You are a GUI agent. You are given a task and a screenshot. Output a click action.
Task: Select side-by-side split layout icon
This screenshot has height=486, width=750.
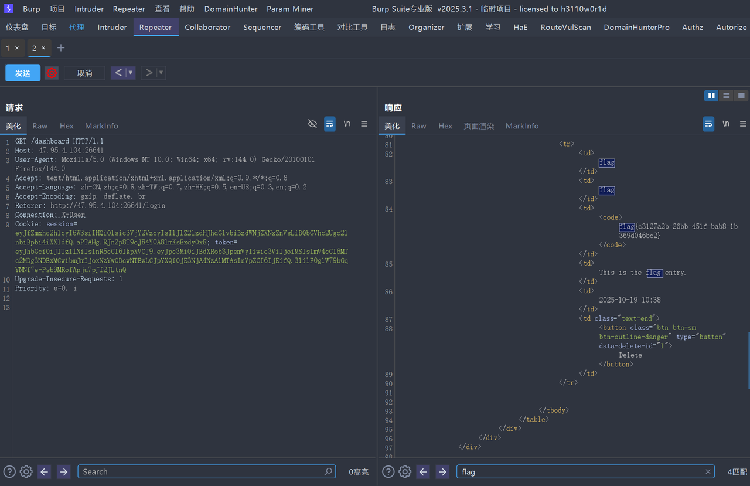point(711,96)
